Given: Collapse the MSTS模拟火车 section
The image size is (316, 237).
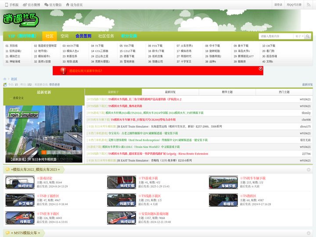Looking at the screenshot, I should [309, 233].
